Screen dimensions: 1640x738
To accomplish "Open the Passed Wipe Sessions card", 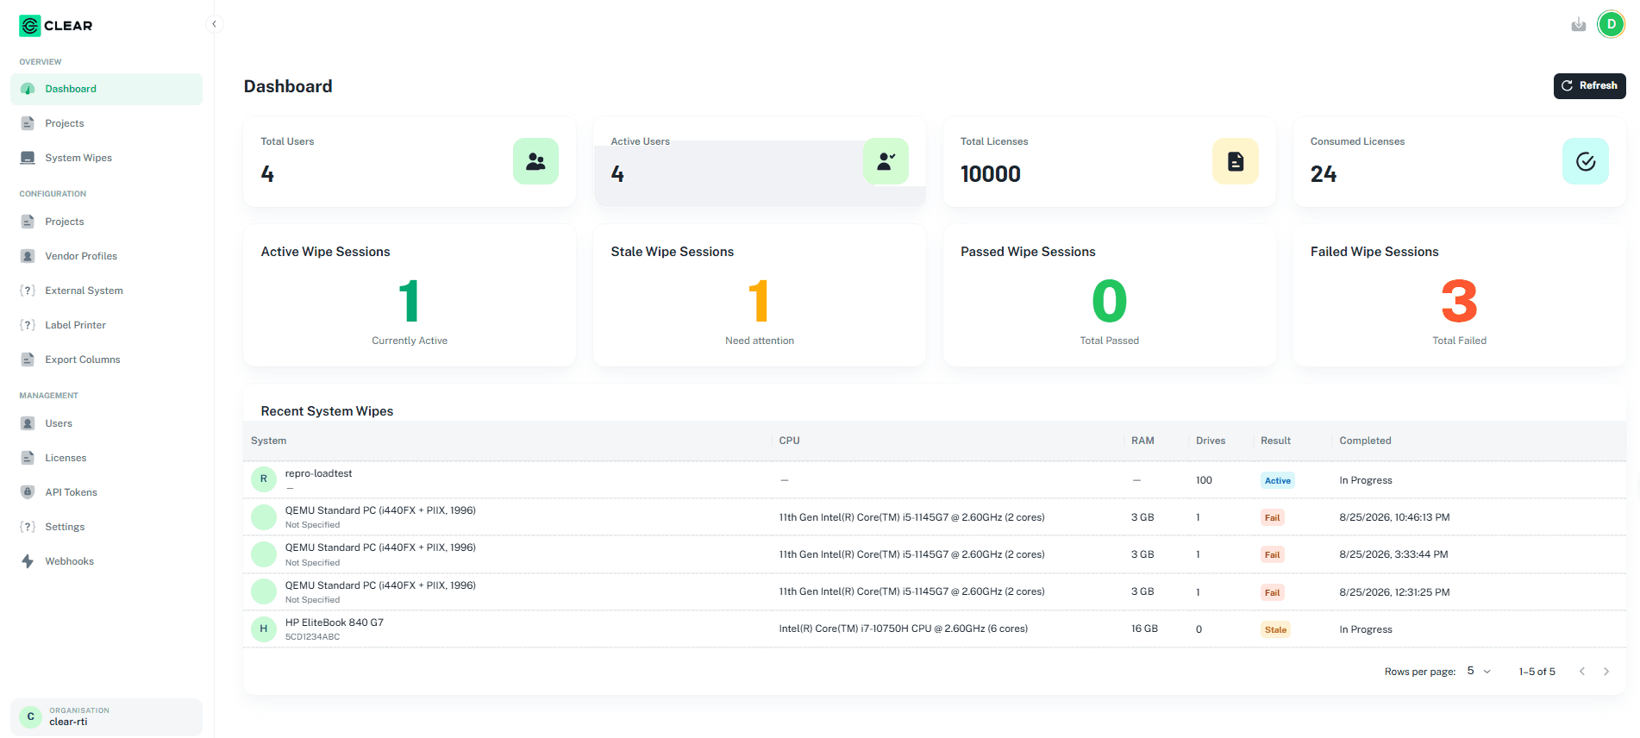I will (1110, 296).
